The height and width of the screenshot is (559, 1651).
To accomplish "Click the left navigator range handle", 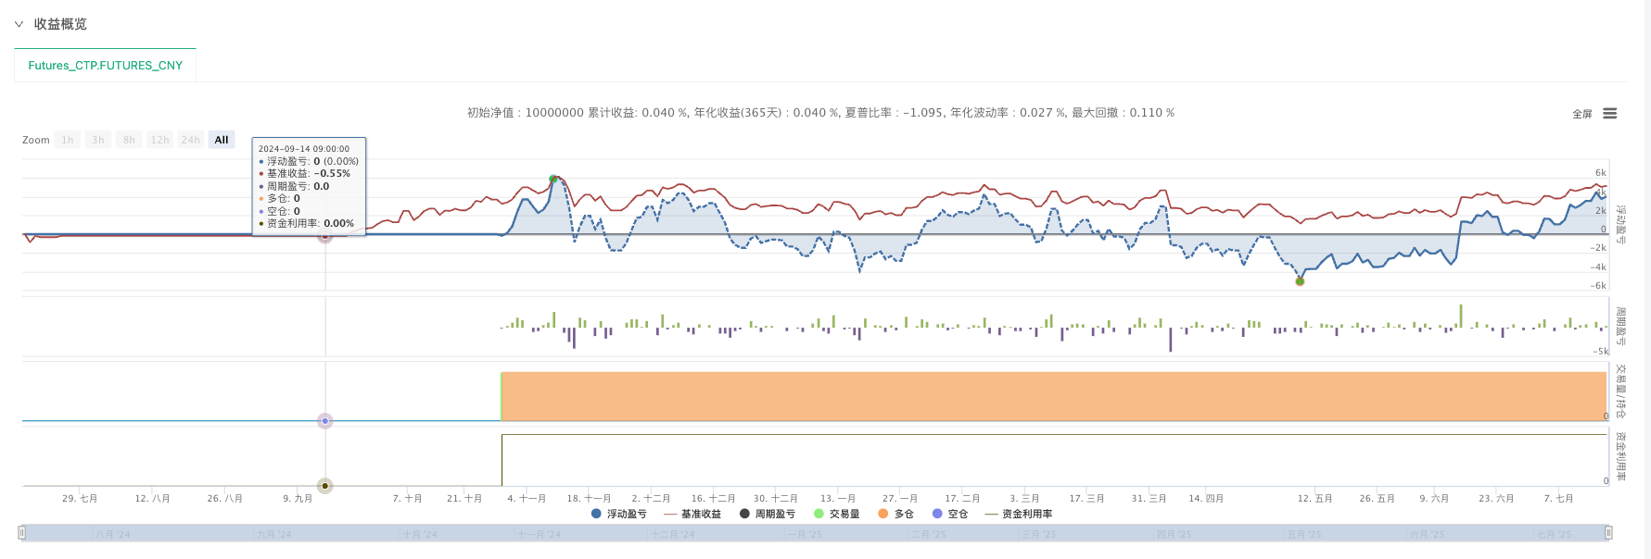I will pyautogui.click(x=21, y=533).
